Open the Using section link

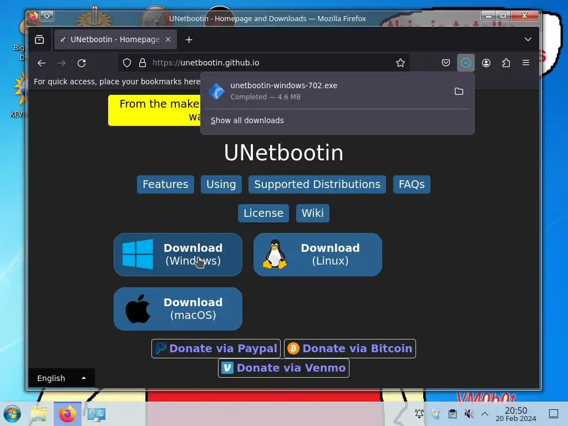[x=221, y=184]
